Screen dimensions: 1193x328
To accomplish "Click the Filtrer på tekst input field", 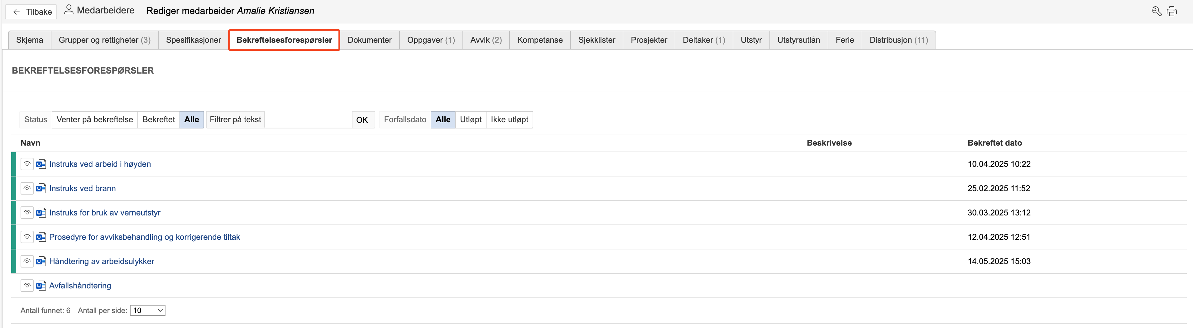I will [308, 119].
